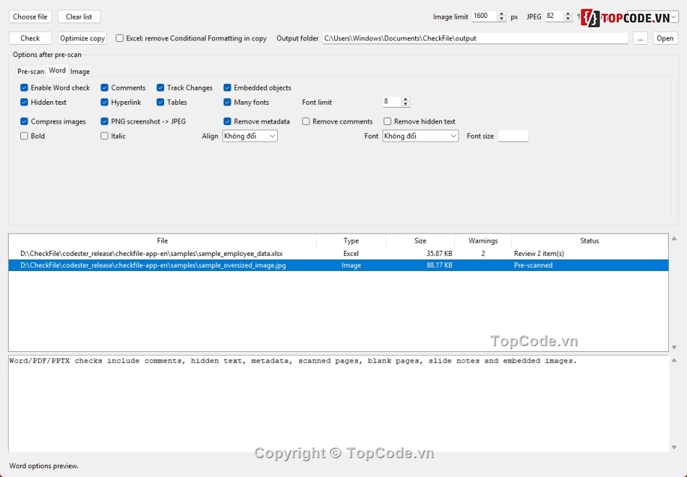Decrease Font limit with down arrow
Screen dimensions: 687x477
pos(405,104)
